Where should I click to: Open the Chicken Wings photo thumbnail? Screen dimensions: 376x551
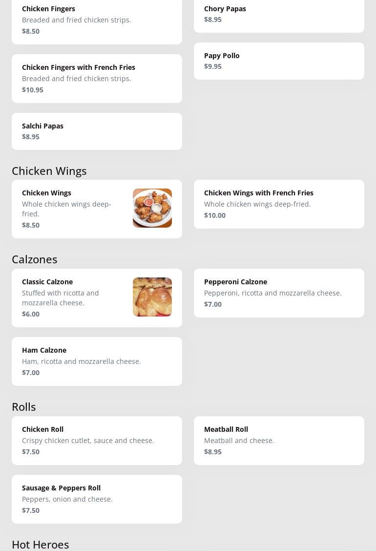[x=152, y=208]
